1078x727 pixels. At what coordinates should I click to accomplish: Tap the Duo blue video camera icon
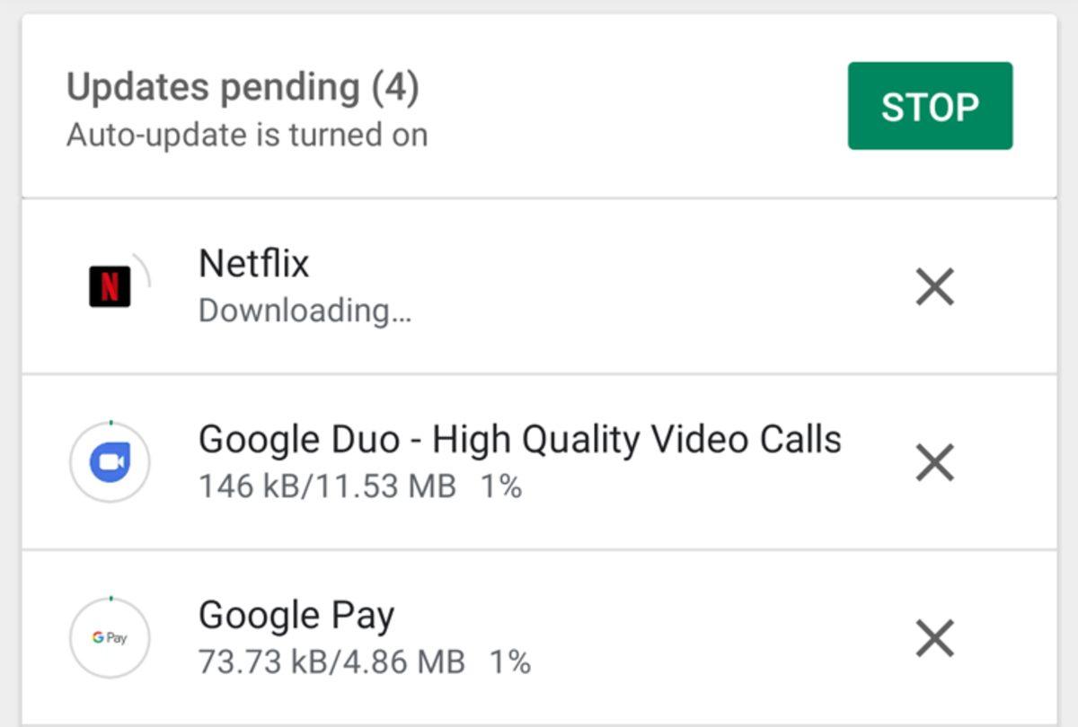point(108,460)
